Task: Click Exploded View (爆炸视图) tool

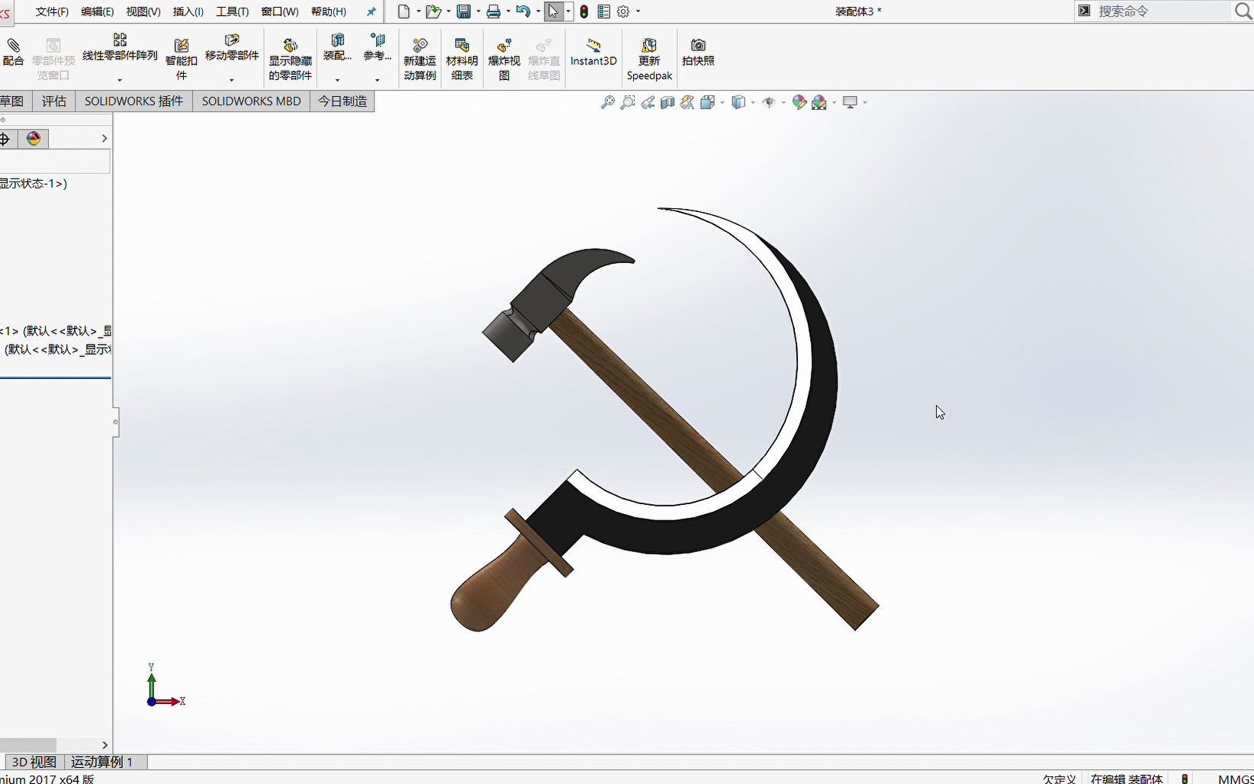Action: [x=503, y=59]
